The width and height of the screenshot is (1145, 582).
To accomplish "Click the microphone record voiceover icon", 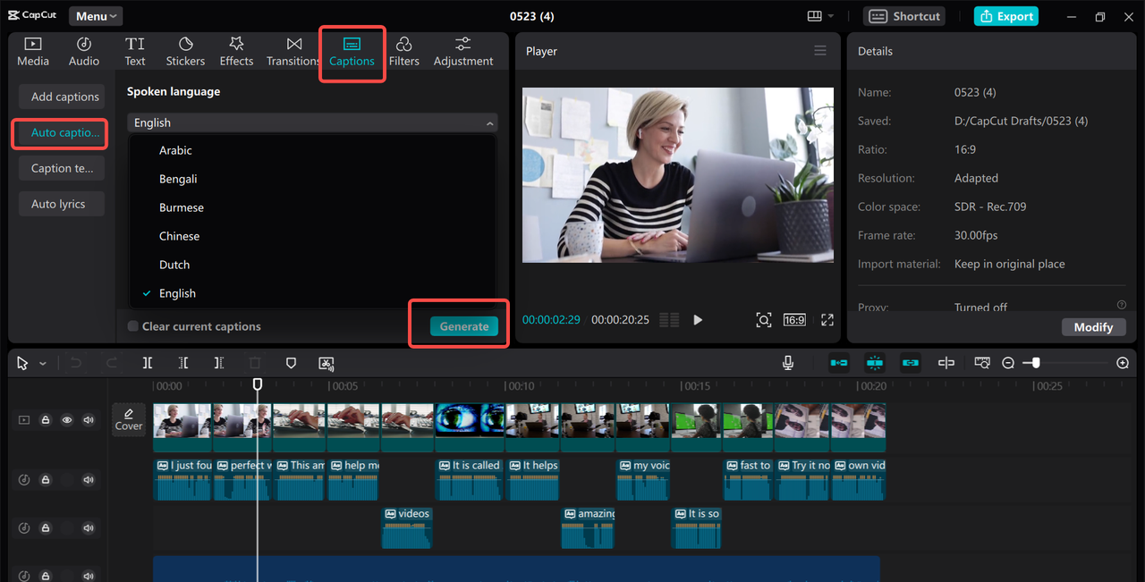I will coord(788,363).
